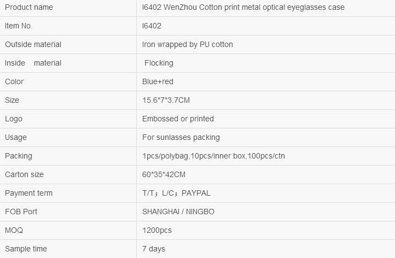Click the Flocking inside material value

[159, 63]
